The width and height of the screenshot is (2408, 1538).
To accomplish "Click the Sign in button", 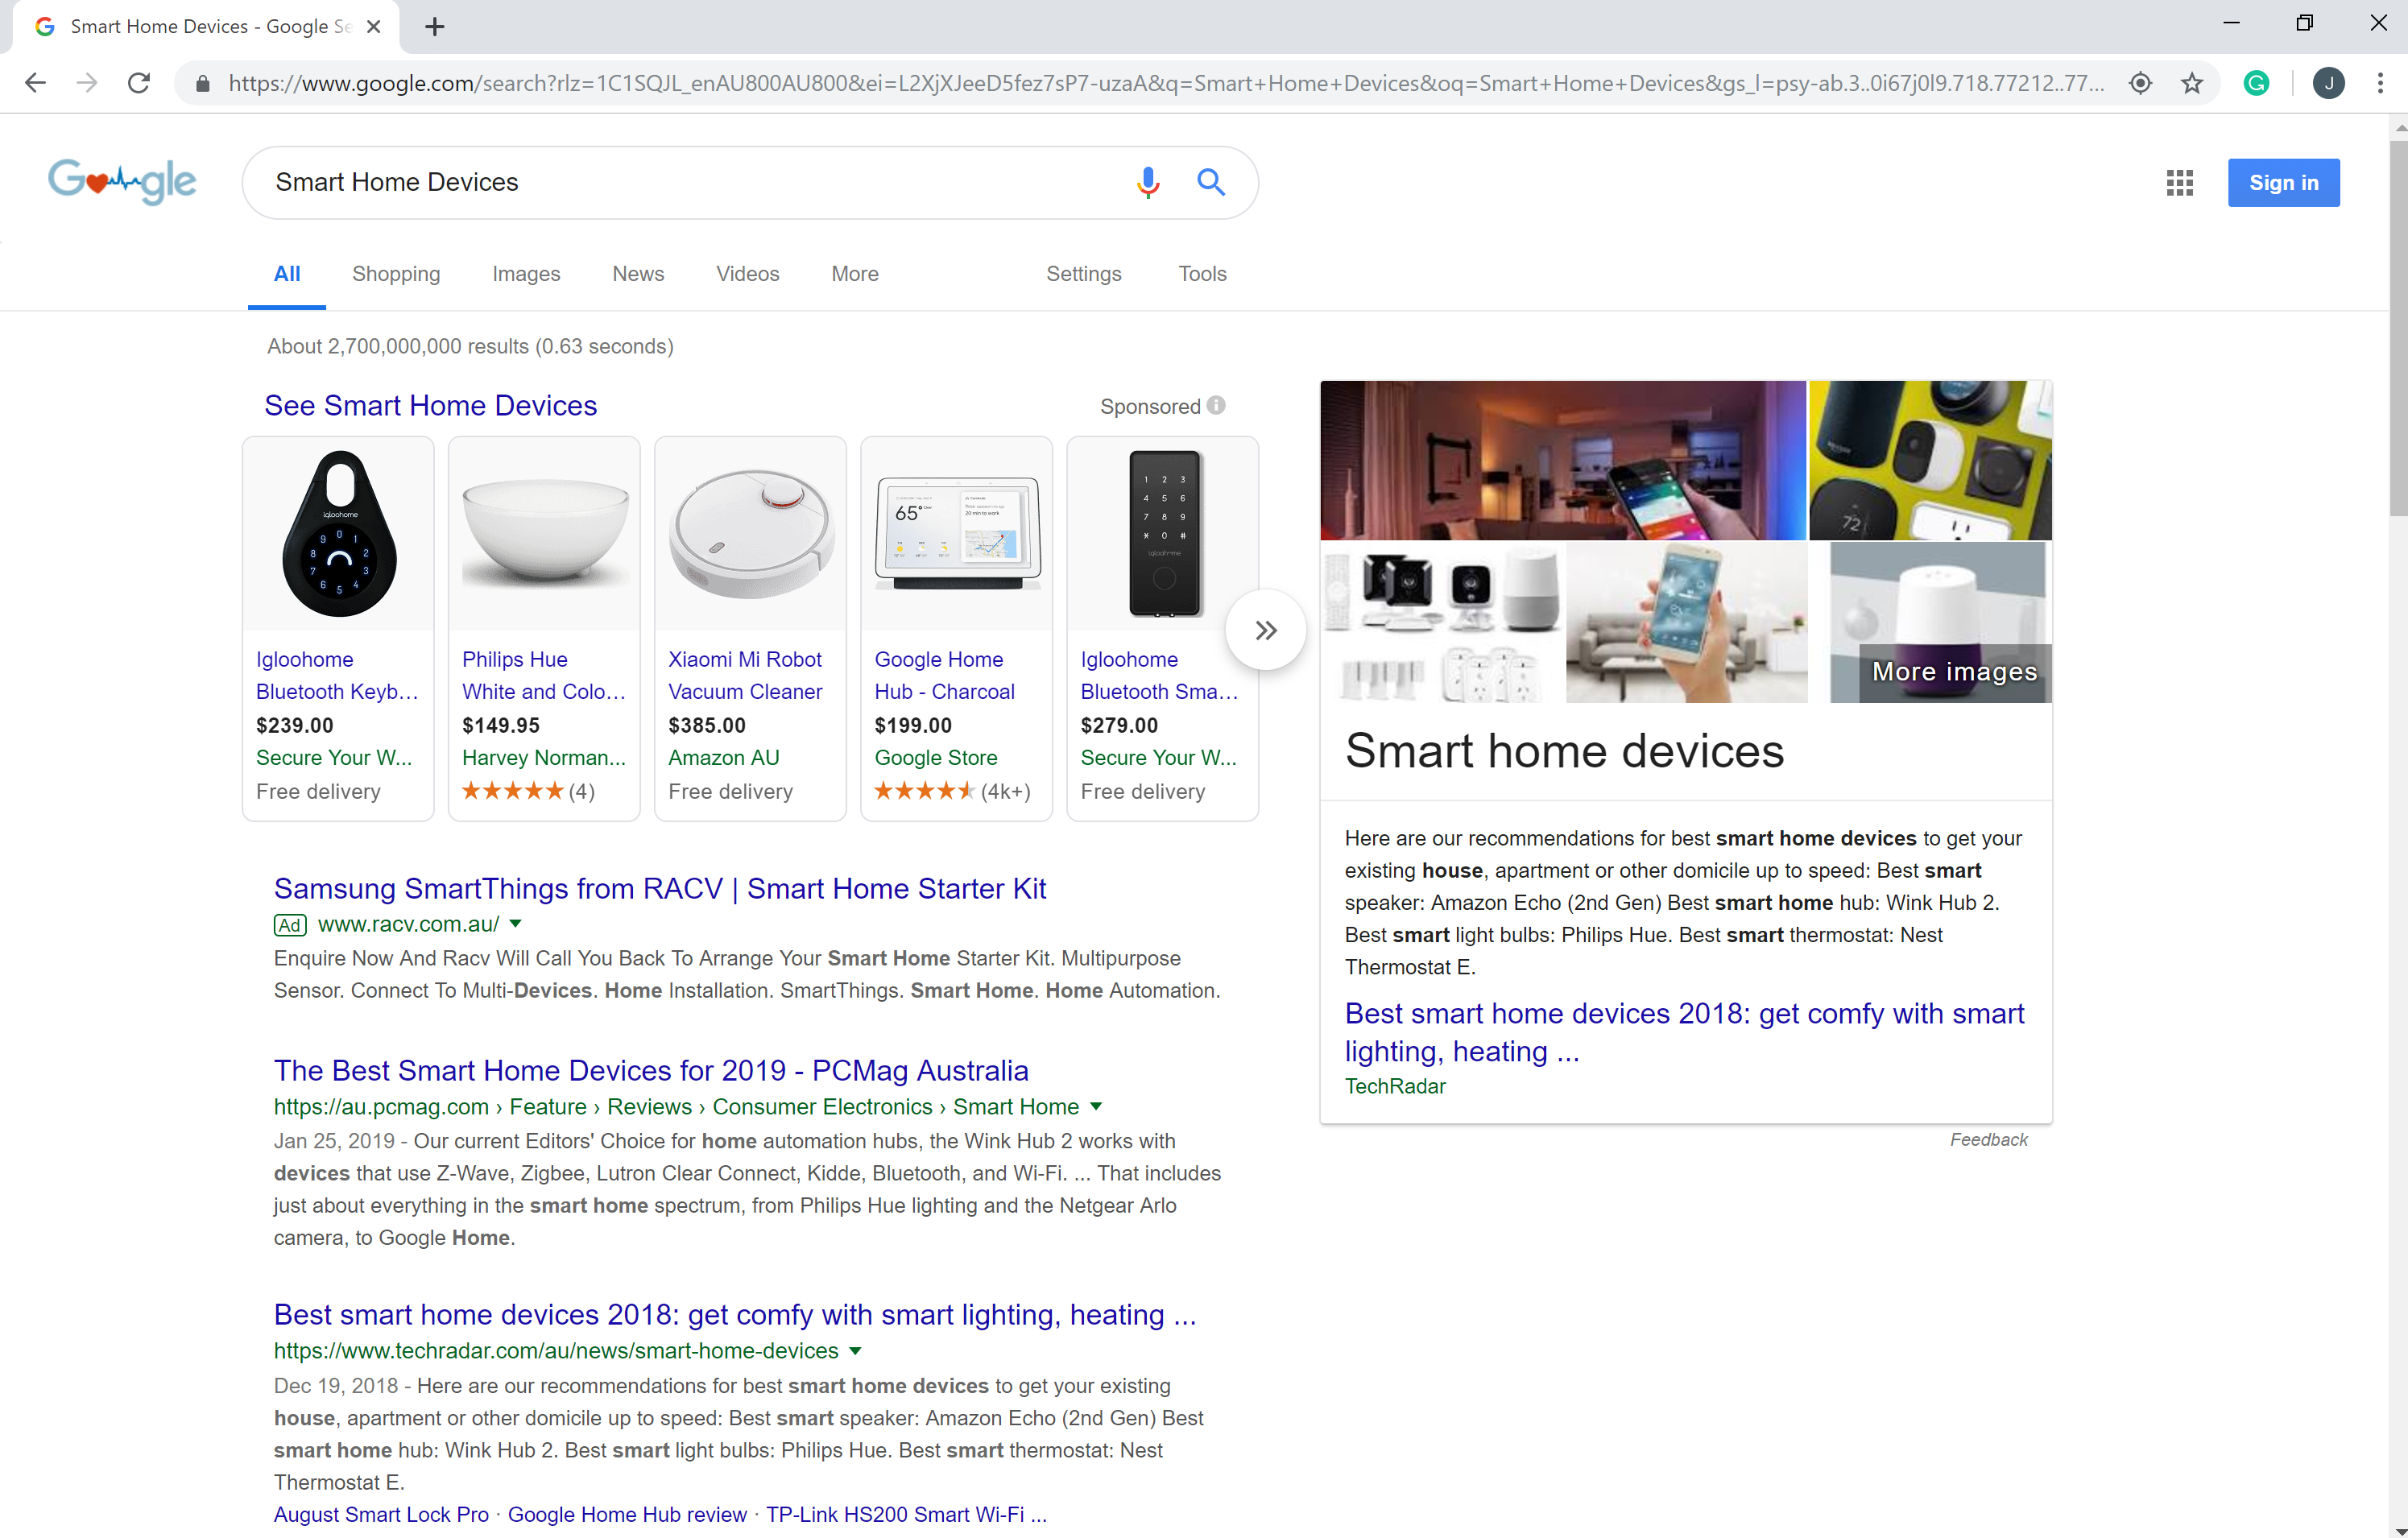I will (2282, 182).
